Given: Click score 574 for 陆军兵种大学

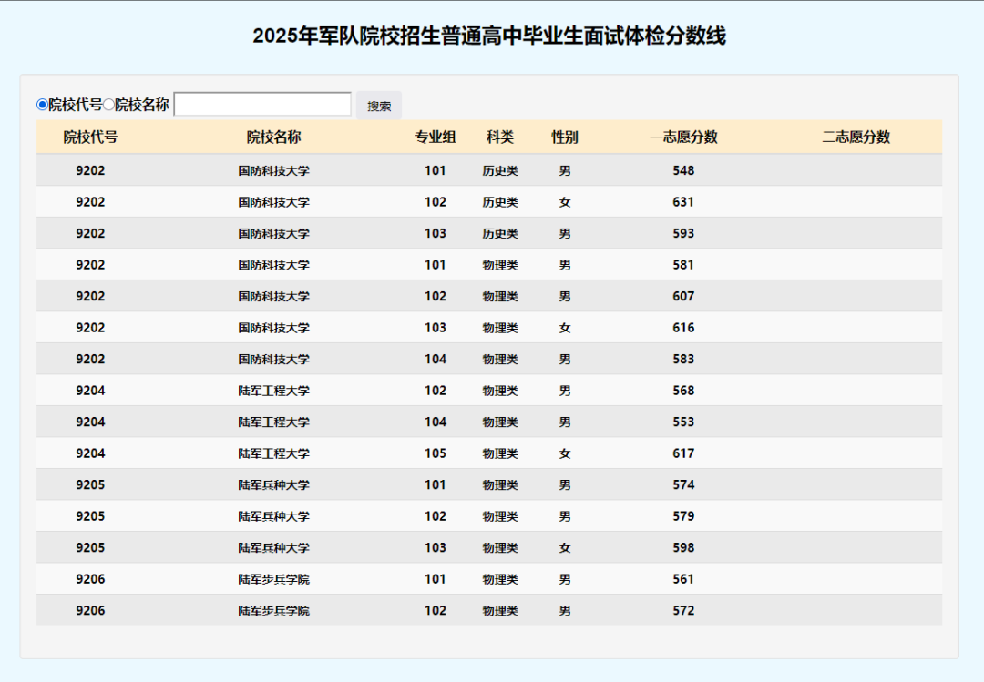Looking at the screenshot, I should (683, 484).
